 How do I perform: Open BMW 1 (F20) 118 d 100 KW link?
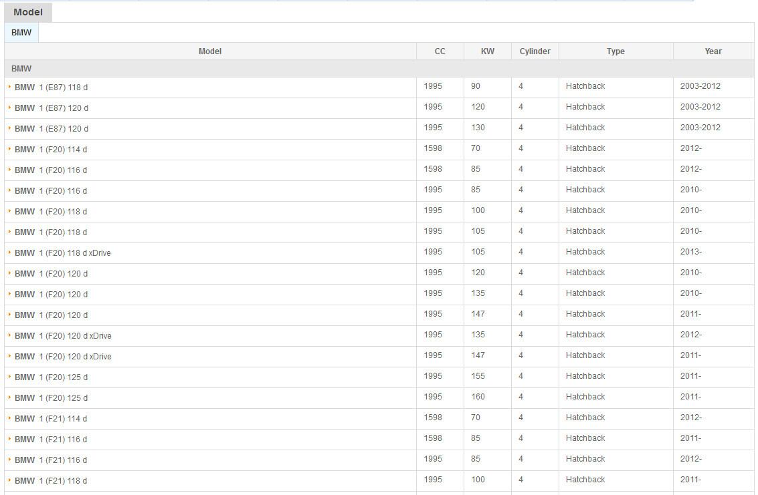(x=51, y=212)
